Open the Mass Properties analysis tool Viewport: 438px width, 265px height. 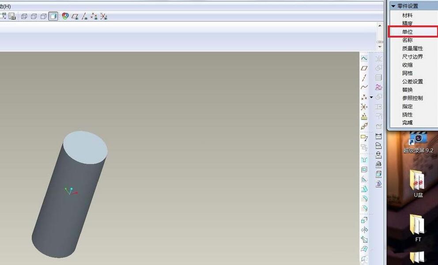pos(378,164)
